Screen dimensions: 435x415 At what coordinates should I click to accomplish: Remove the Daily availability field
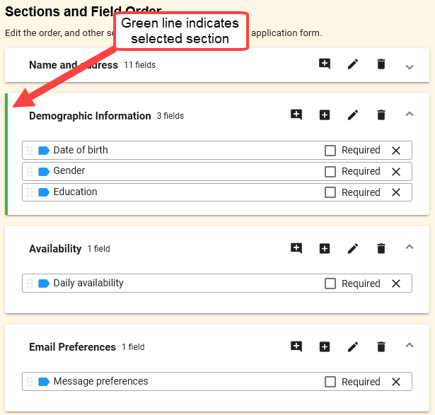(x=396, y=284)
